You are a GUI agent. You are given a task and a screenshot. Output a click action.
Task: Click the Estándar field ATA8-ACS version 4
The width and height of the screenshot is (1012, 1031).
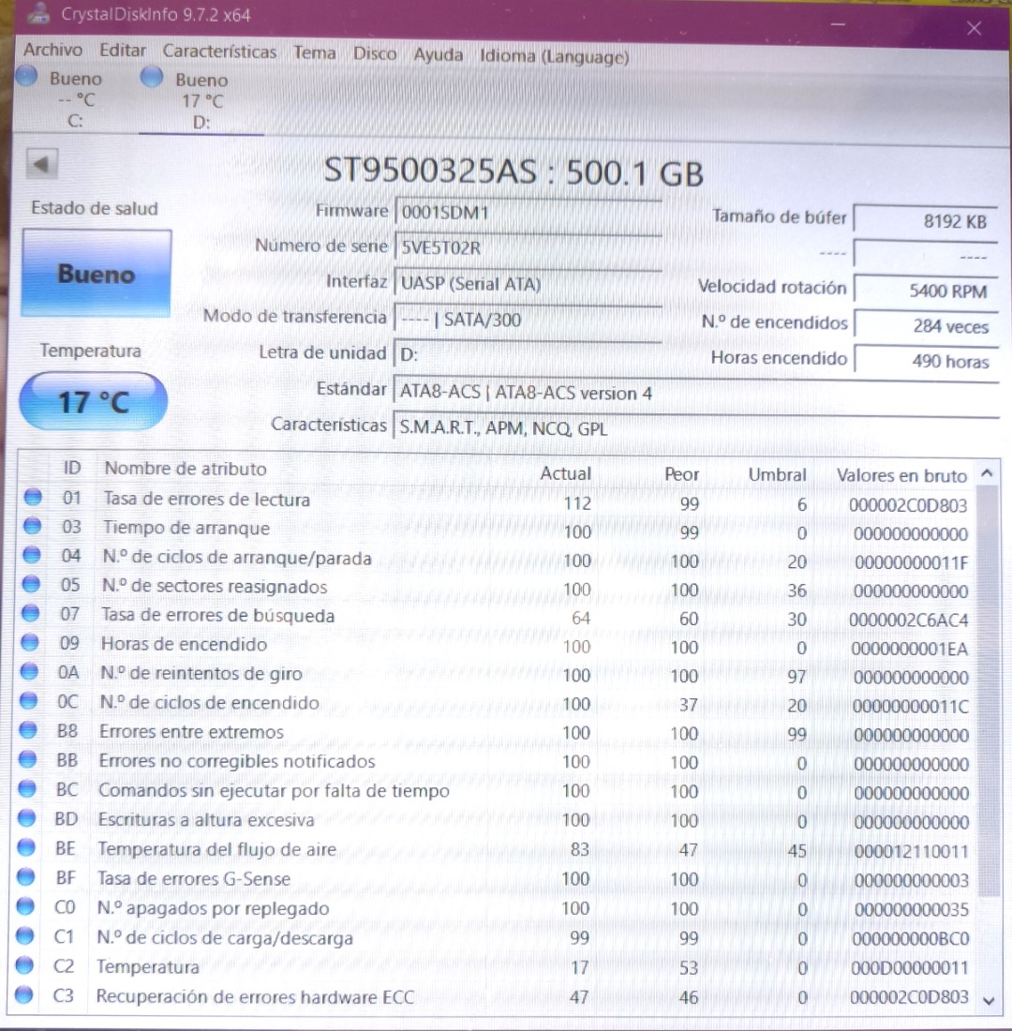(695, 393)
